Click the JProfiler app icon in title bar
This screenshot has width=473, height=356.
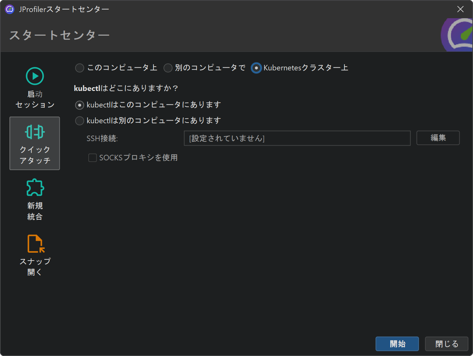(10, 9)
